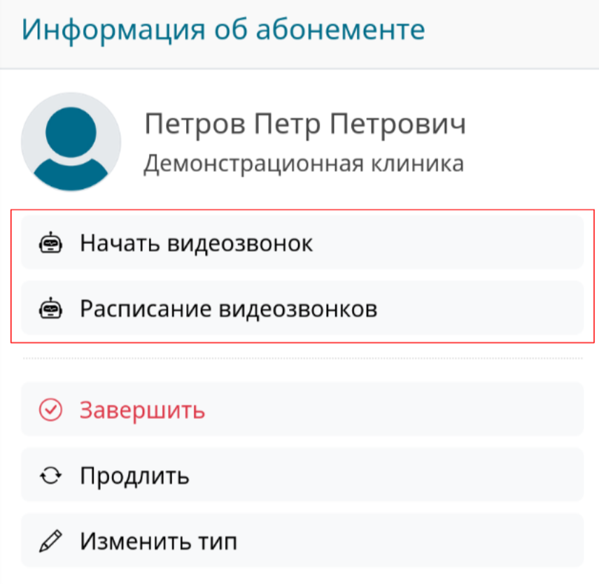Click the dotted separator line above Завершить
599x584 pixels.
(302, 359)
